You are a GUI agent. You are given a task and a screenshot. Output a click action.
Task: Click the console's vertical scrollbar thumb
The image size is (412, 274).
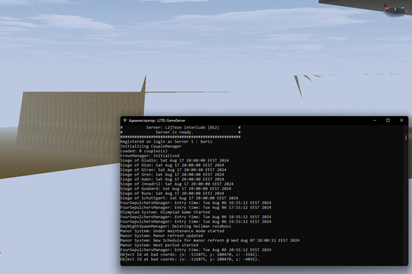tap(406, 138)
